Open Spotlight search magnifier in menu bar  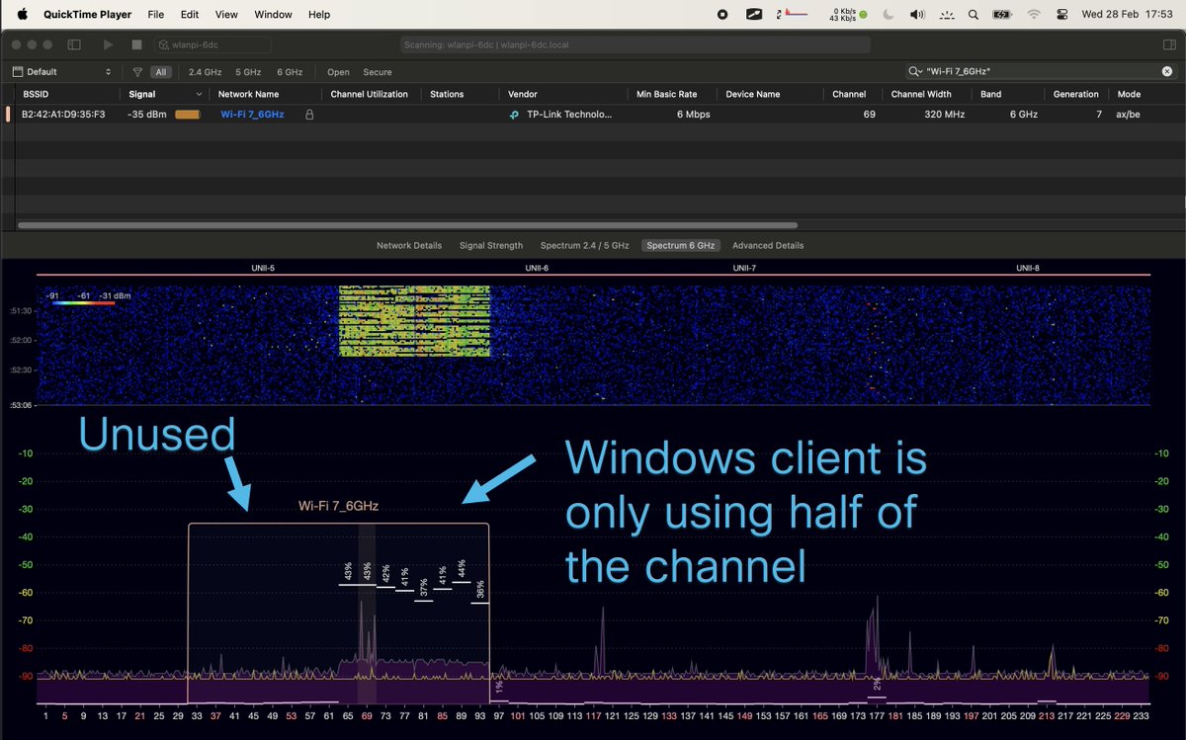(x=974, y=15)
